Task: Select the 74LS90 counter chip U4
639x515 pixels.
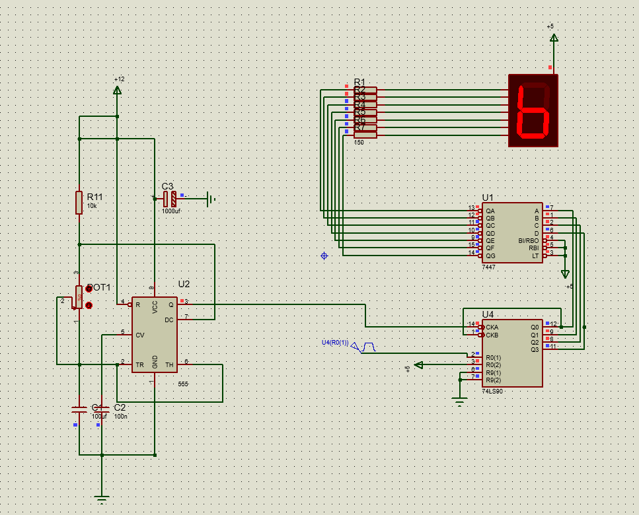Action: [x=512, y=353]
